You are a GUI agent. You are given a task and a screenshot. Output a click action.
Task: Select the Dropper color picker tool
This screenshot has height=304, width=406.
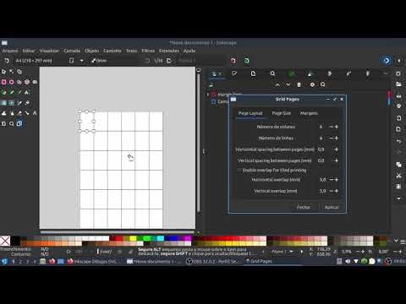(x=19, y=103)
